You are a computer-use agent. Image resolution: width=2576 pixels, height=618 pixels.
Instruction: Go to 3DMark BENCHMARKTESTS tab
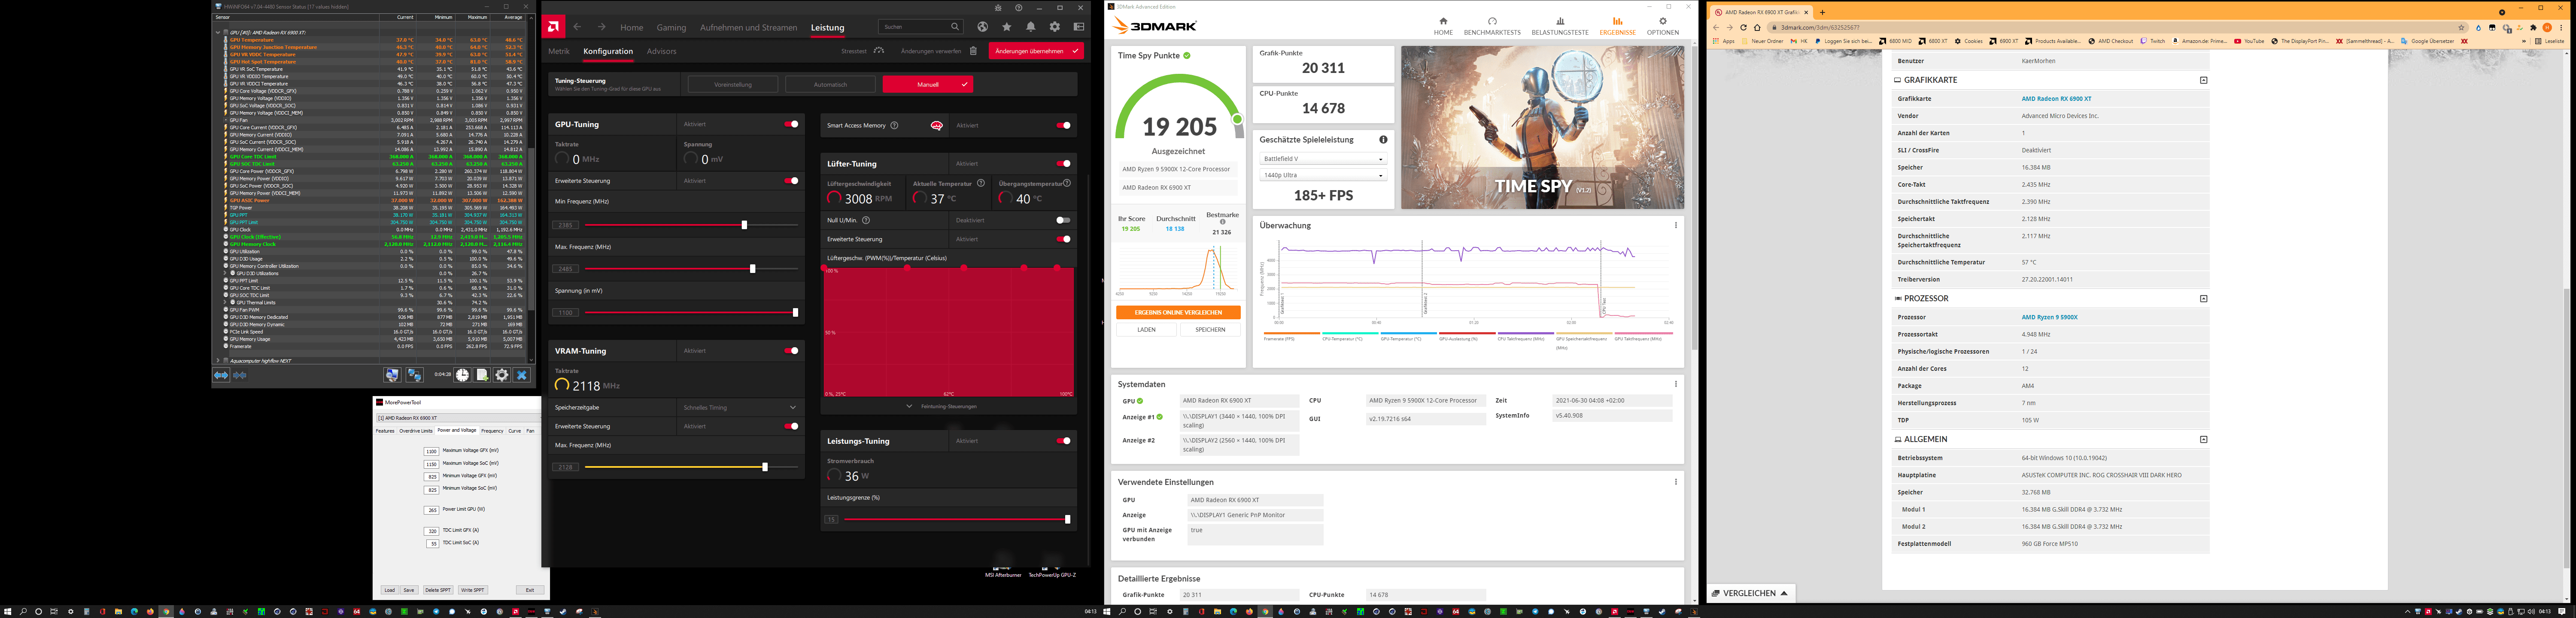point(1492,26)
